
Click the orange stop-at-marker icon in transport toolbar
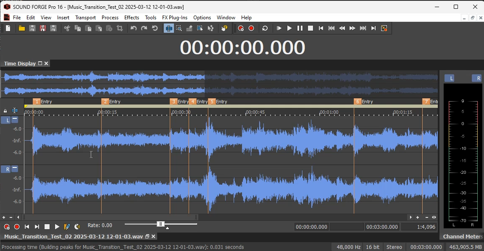384,29
